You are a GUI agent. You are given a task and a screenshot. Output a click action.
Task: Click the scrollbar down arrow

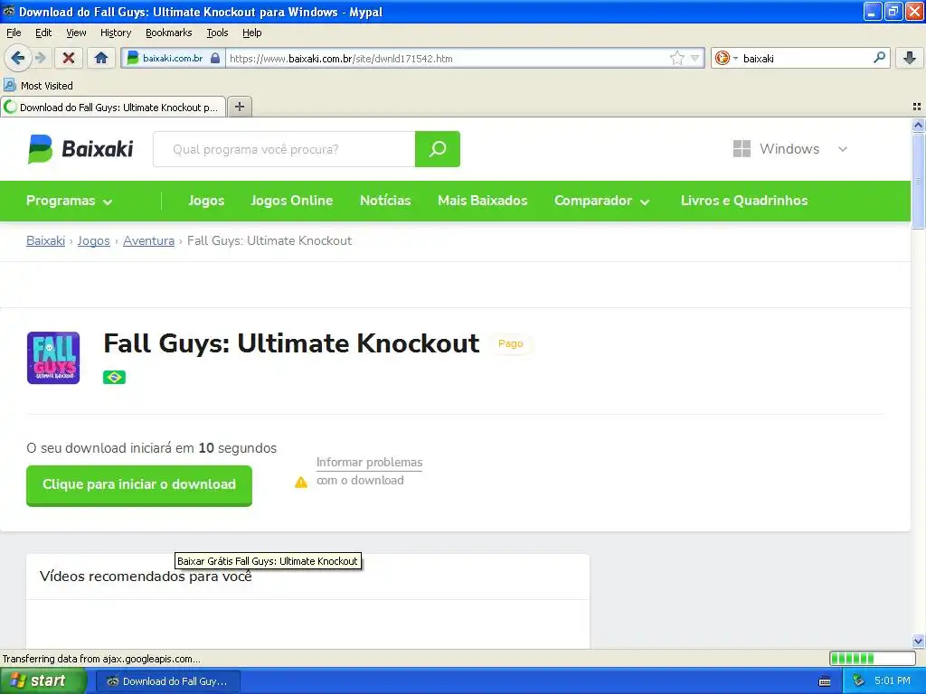(918, 641)
